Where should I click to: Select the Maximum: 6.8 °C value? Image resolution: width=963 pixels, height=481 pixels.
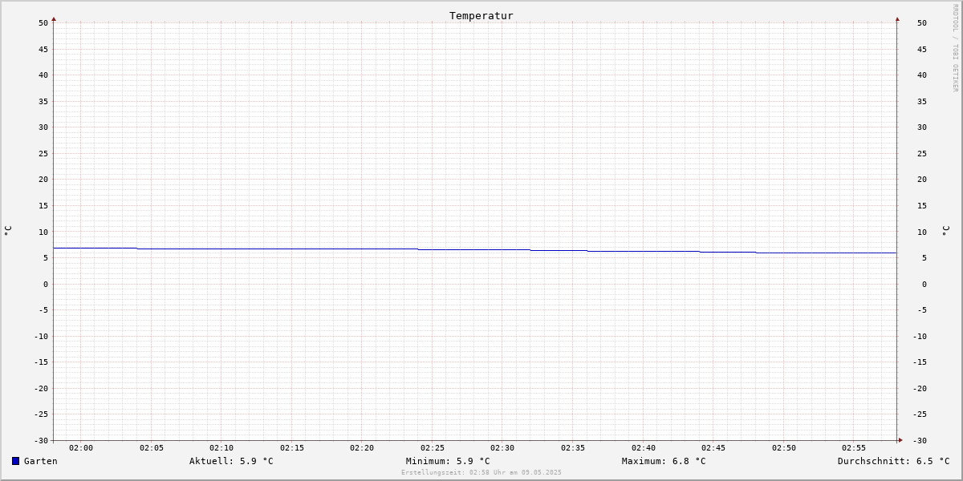tap(664, 461)
